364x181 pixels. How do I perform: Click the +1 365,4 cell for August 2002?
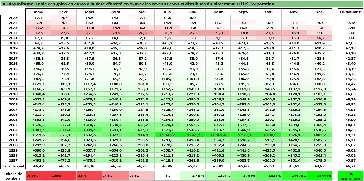coord(218,135)
